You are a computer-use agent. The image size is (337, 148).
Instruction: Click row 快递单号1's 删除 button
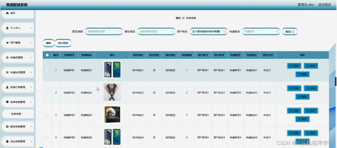point(302,74)
